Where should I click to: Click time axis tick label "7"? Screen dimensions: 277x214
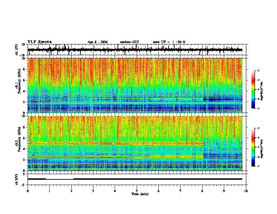click(x=180, y=191)
